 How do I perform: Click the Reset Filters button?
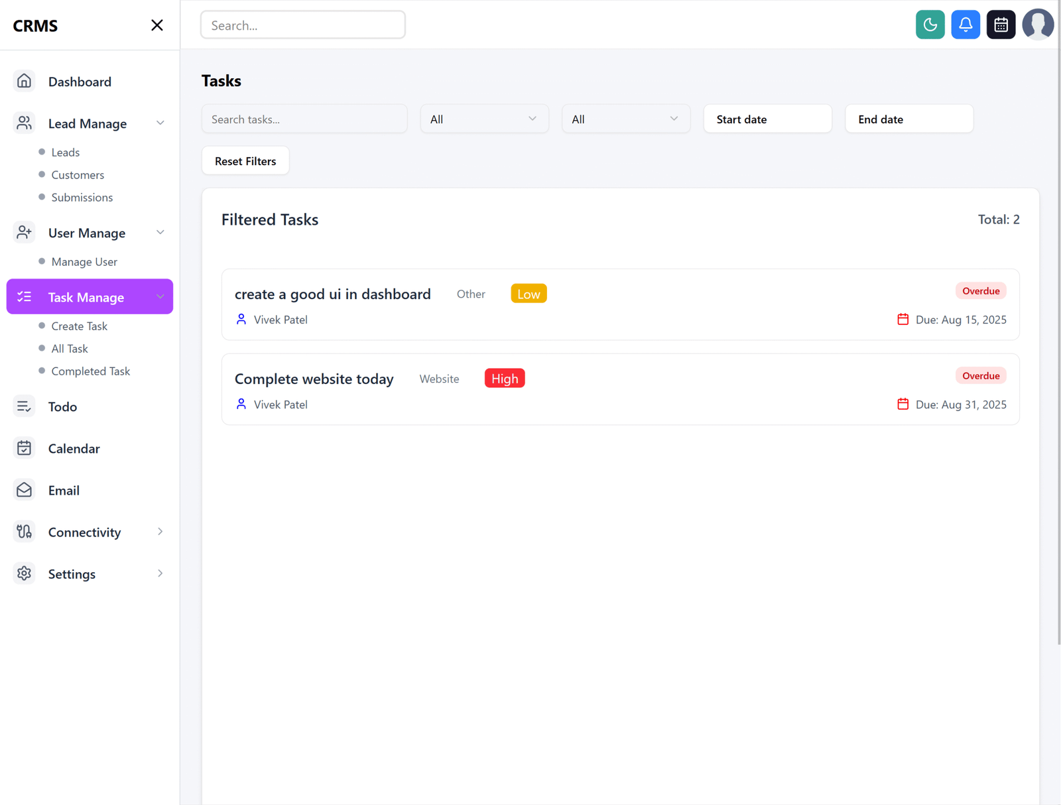click(245, 160)
